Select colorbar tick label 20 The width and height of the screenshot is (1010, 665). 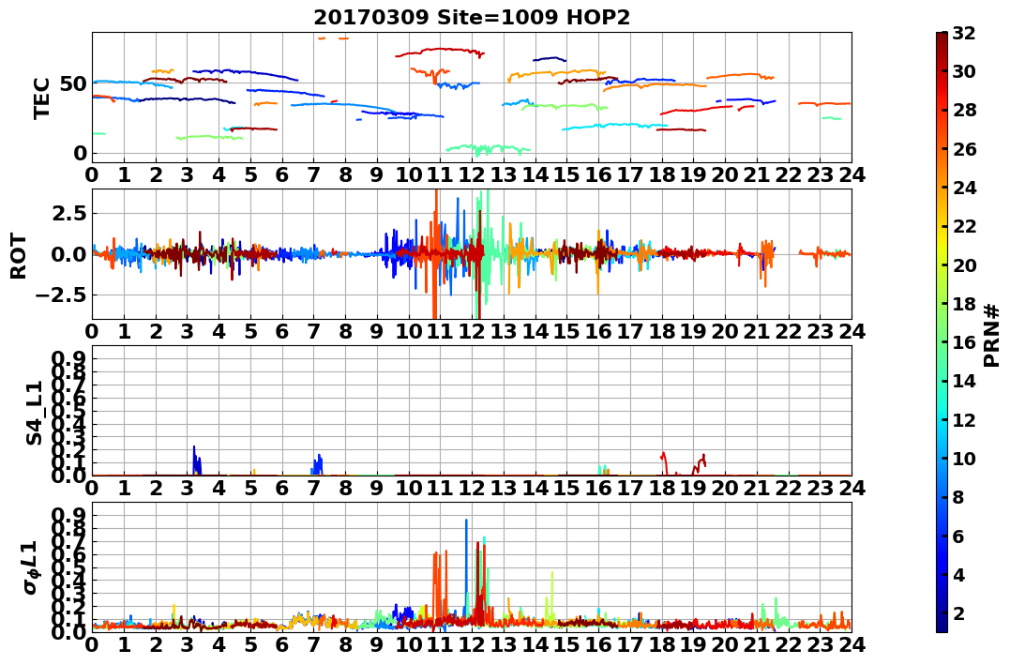click(964, 264)
